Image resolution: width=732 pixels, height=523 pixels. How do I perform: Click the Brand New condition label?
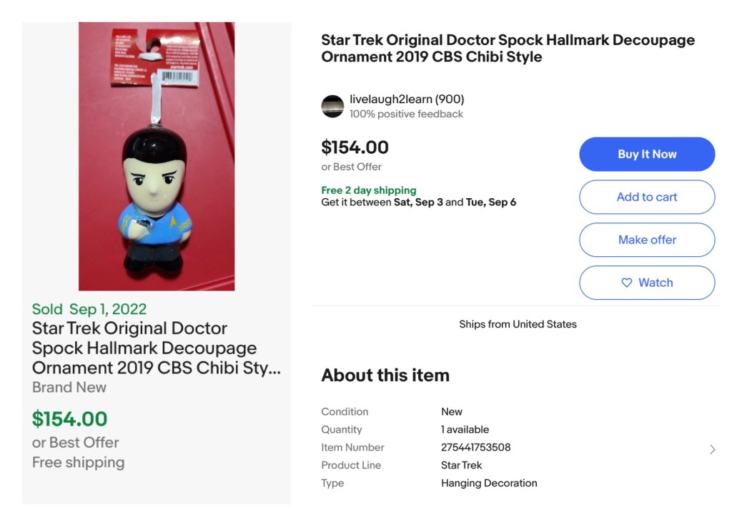coord(69,387)
